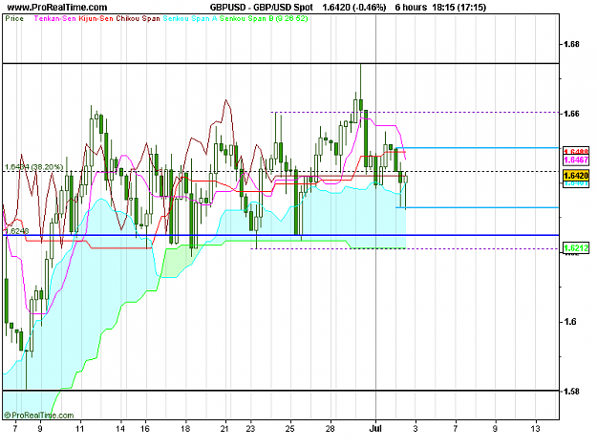Click the Senkou Span A legend entry

point(190,18)
